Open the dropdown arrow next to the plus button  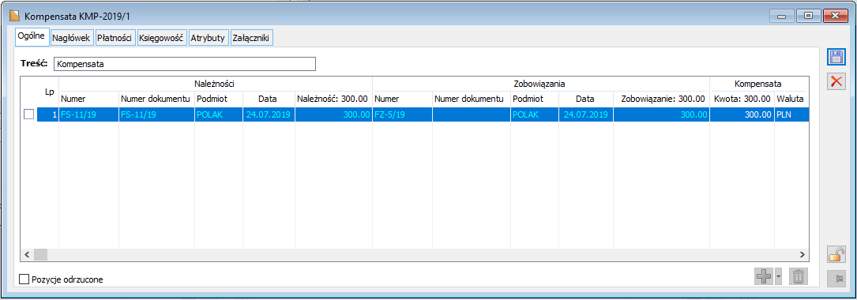[x=778, y=277]
